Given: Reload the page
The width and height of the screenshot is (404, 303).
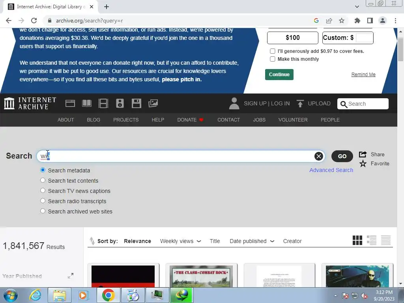Looking at the screenshot, I should (34, 21).
